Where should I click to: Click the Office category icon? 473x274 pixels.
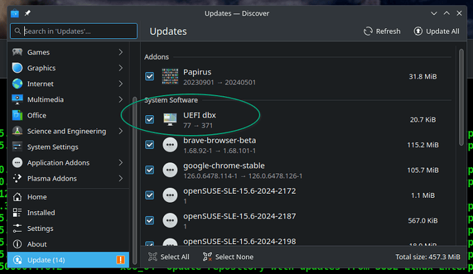click(x=17, y=115)
